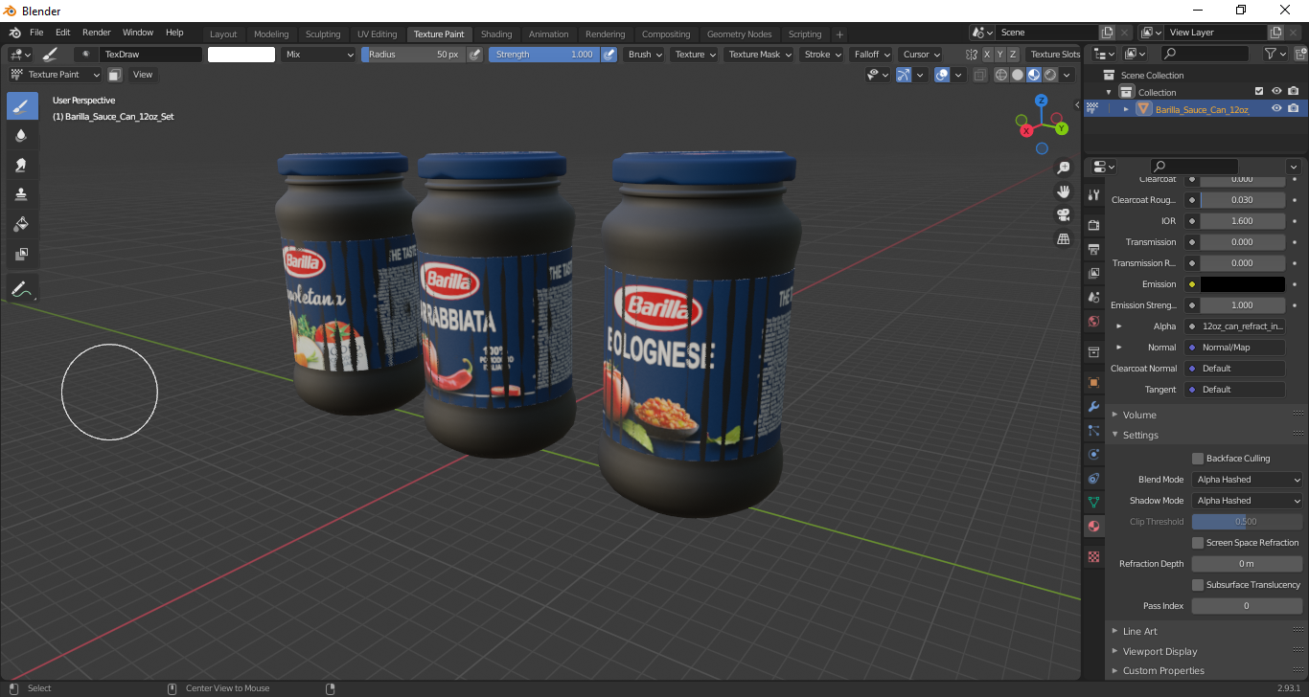Toggle X axis symmetry
The height and width of the screenshot is (697, 1309).
pos(987,55)
